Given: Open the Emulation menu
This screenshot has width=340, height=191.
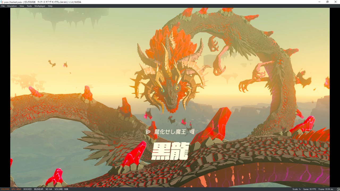Looking at the screenshot, I should click(x=12, y=6).
